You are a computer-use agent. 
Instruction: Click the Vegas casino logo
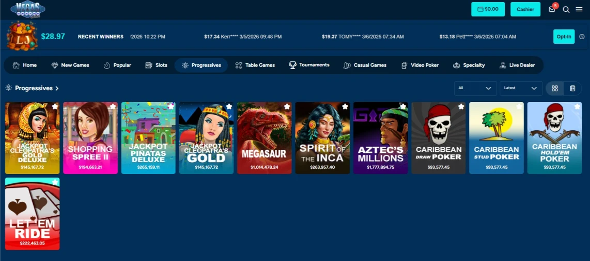coord(28,9)
